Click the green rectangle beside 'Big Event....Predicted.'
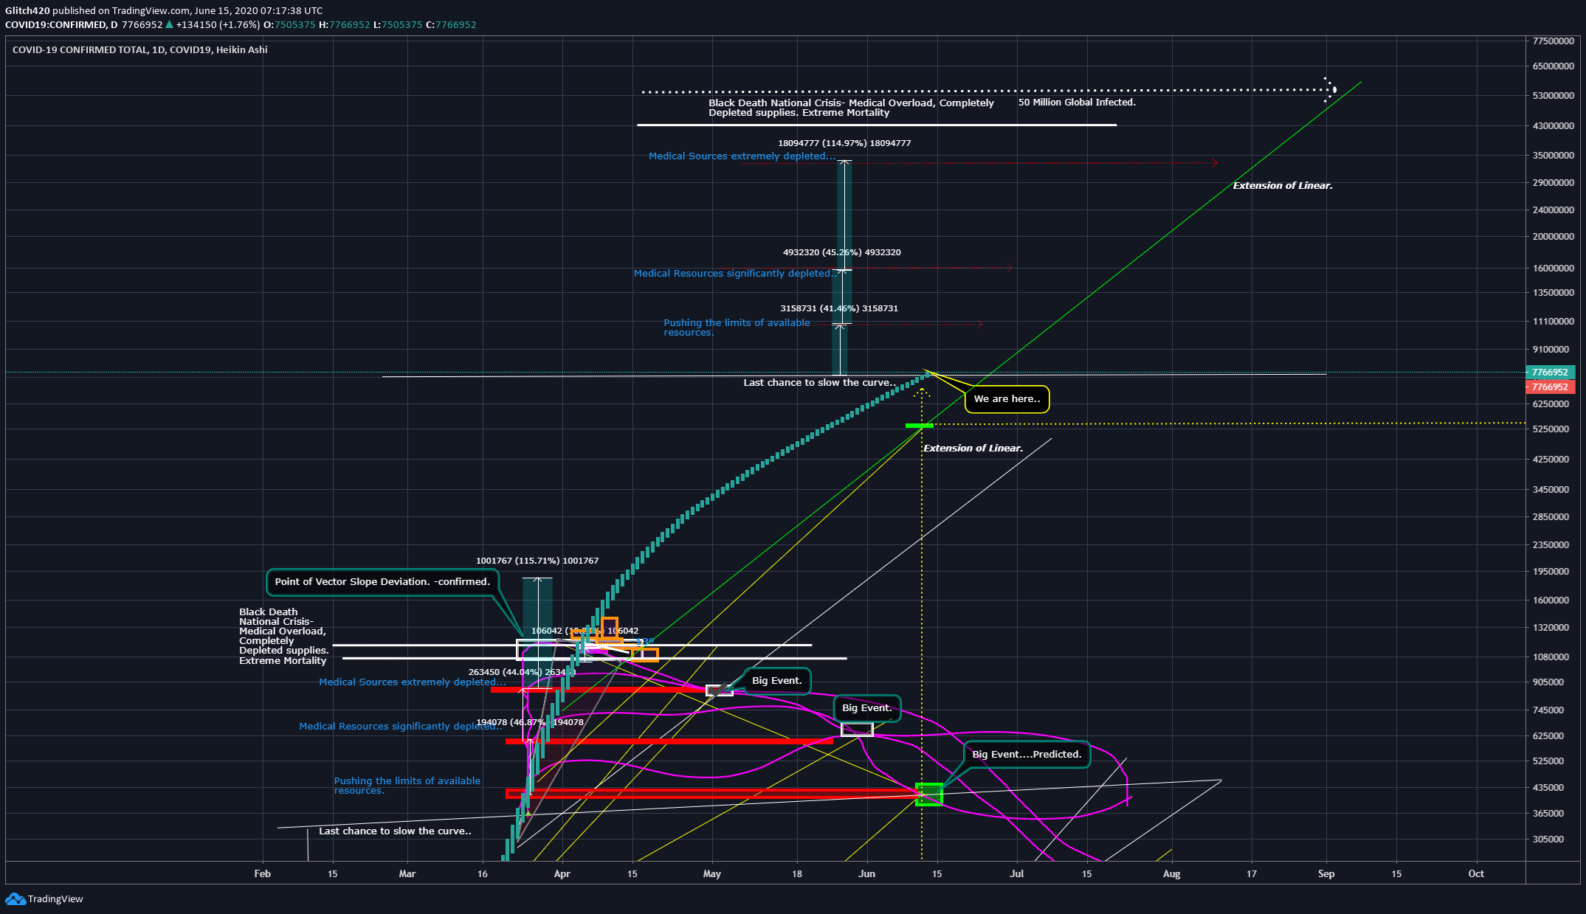This screenshot has width=1586, height=914. 928,794
